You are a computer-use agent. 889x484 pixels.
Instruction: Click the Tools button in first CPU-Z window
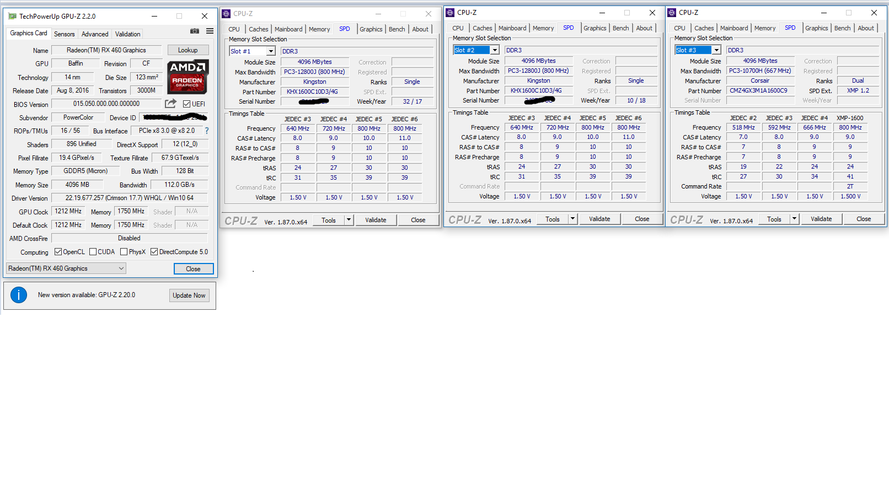click(329, 220)
